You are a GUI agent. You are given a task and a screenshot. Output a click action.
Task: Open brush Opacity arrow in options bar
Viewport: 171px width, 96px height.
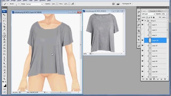[x=57, y=4]
